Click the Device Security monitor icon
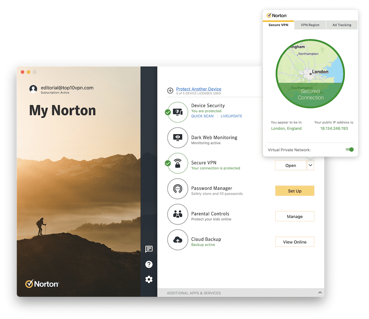 point(178,112)
